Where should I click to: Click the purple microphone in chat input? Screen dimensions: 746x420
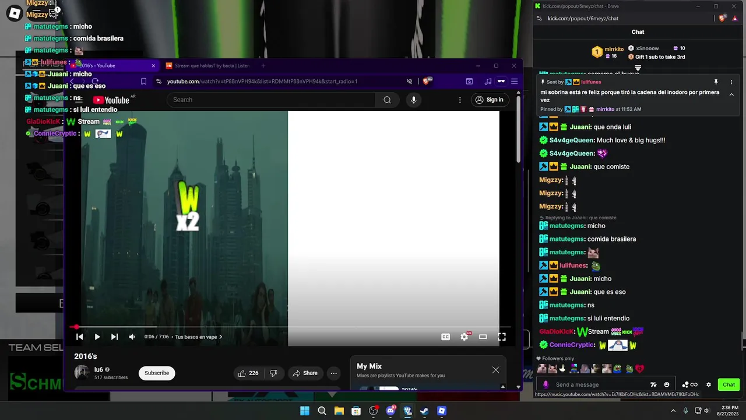[546, 384]
